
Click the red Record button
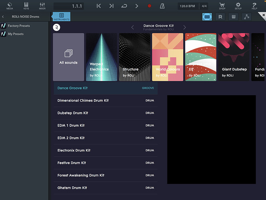click(149, 6)
